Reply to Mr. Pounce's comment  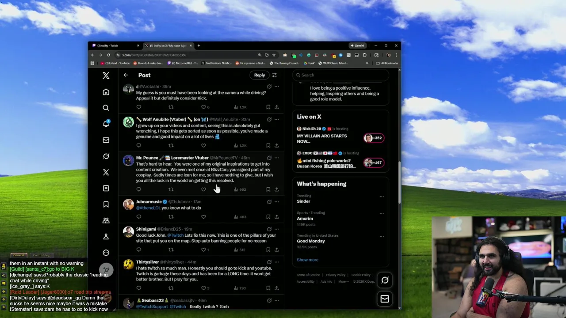click(139, 189)
